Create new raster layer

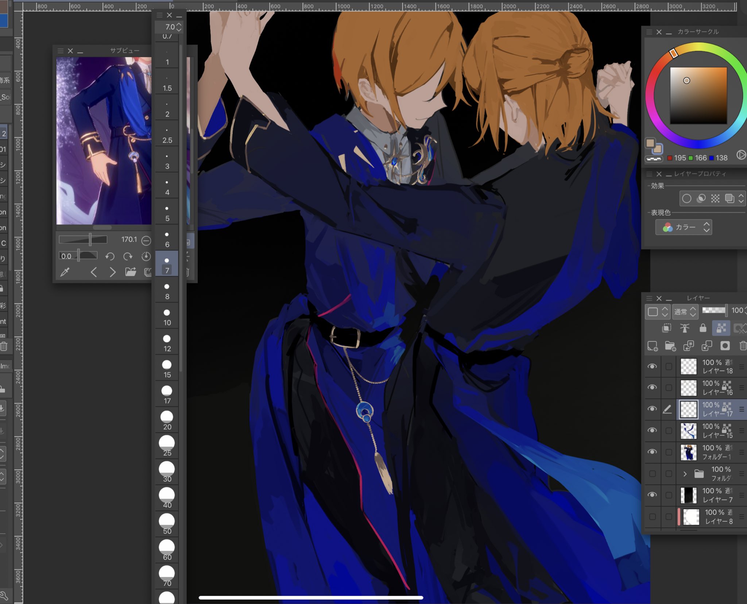[652, 346]
